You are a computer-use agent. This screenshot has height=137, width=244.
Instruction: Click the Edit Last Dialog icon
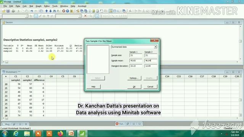41,11
